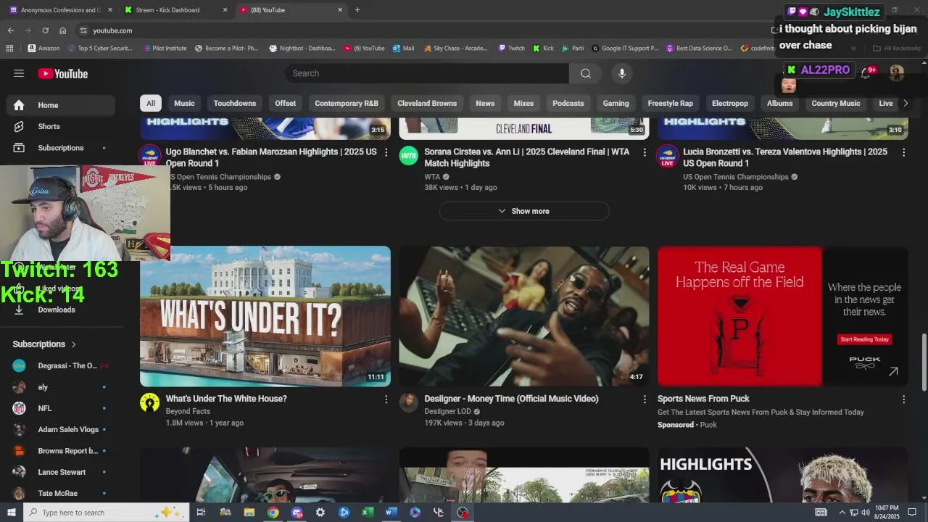Click browser home button

tap(62, 30)
